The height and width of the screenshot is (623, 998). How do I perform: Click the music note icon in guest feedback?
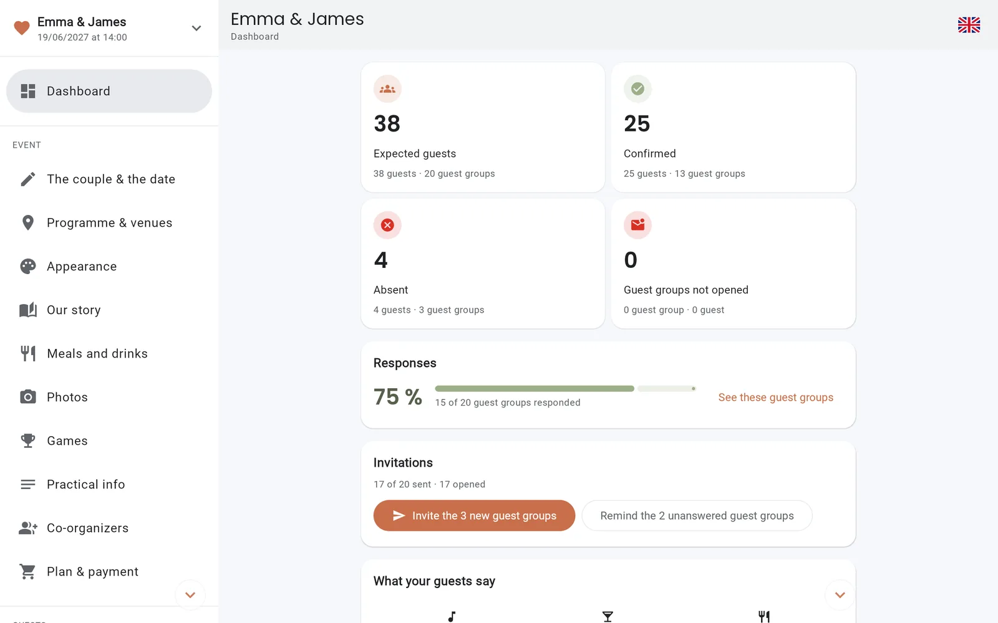coord(452,616)
